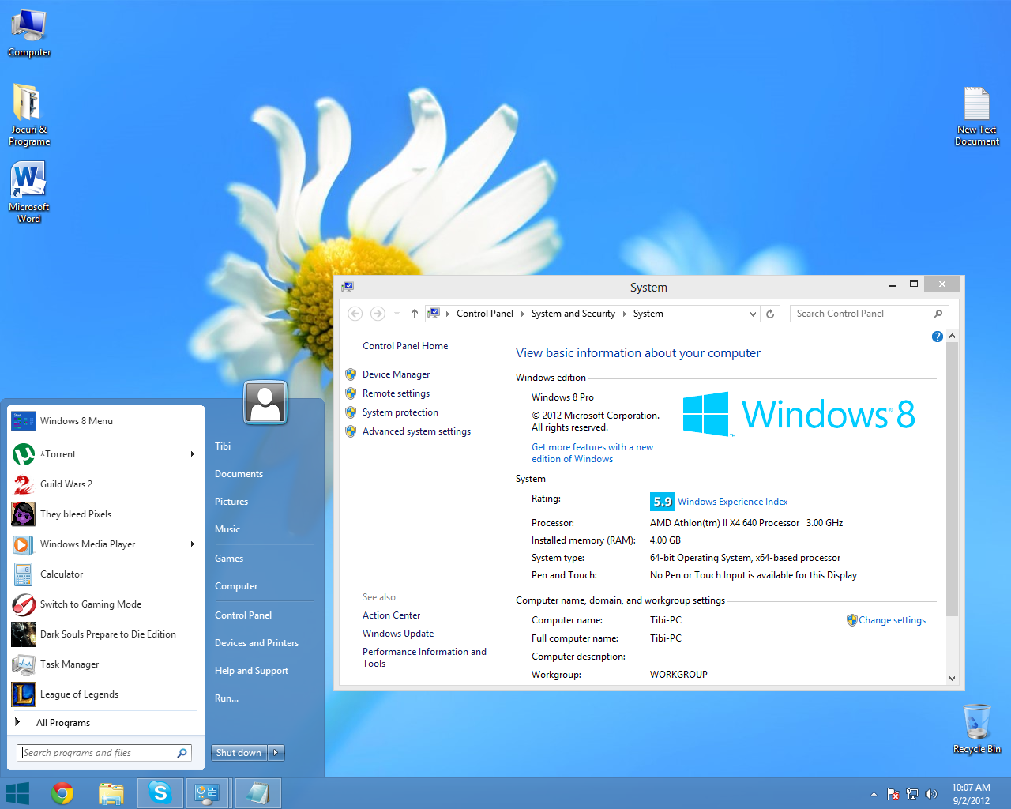Open the address bar history dropdown

(x=753, y=314)
